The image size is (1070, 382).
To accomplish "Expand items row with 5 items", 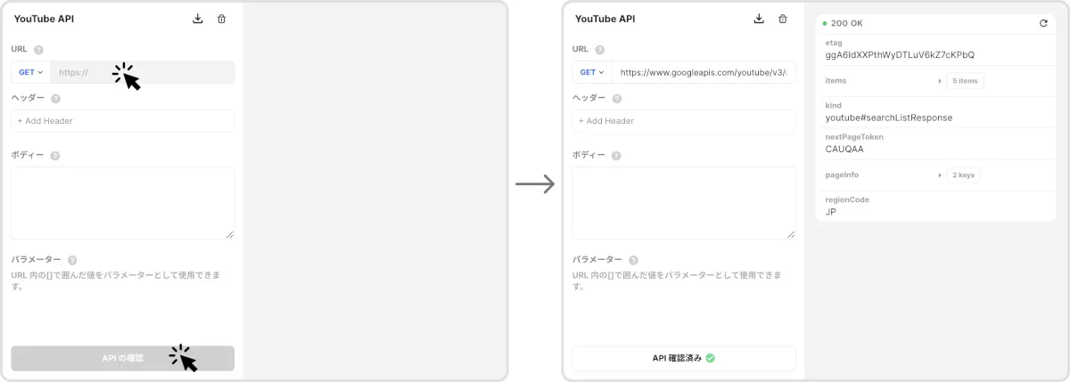I will pos(940,81).
